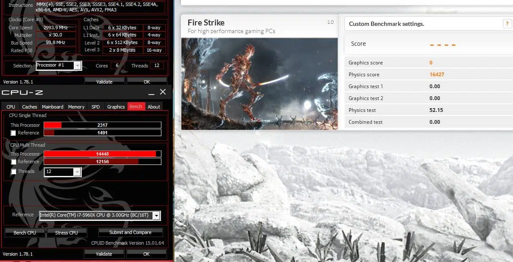Click the Multiplier value x 30.0

coord(56,35)
